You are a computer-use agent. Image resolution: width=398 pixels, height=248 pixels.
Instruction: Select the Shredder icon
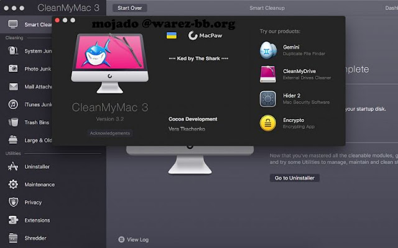pyautogui.click(x=13, y=238)
